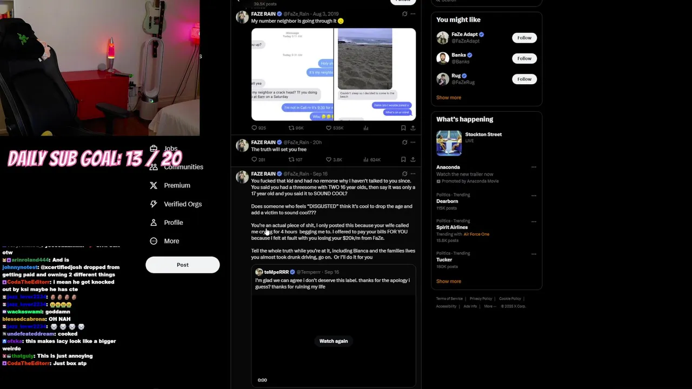This screenshot has height=389, width=692.
Task: Open more options for Tucker trend
Action: point(534,253)
